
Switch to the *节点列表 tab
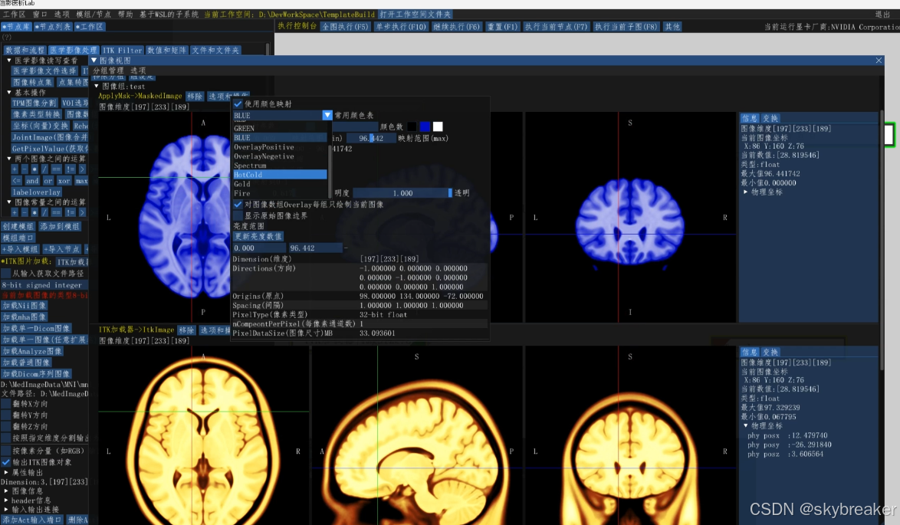click(53, 26)
